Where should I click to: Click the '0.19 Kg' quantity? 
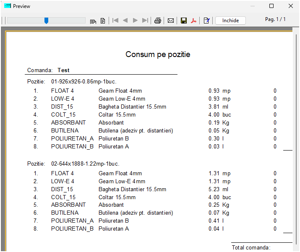[219, 123]
